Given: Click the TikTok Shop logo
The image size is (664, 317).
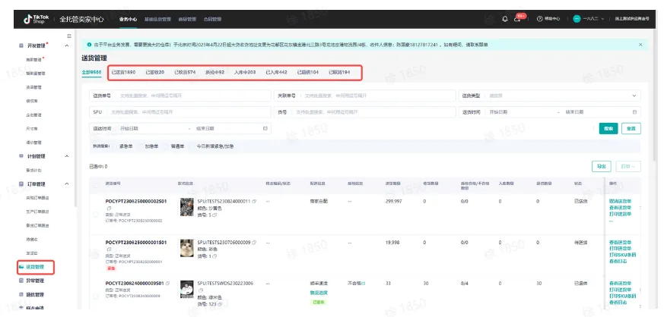Looking at the screenshot, I should click(x=36, y=19).
